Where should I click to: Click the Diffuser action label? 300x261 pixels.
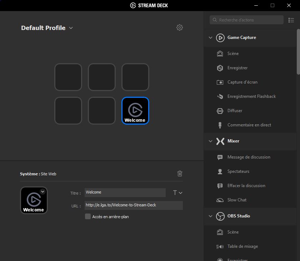[x=235, y=111]
